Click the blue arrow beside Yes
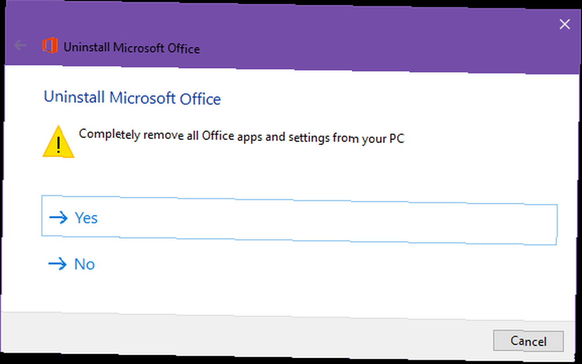 point(58,217)
